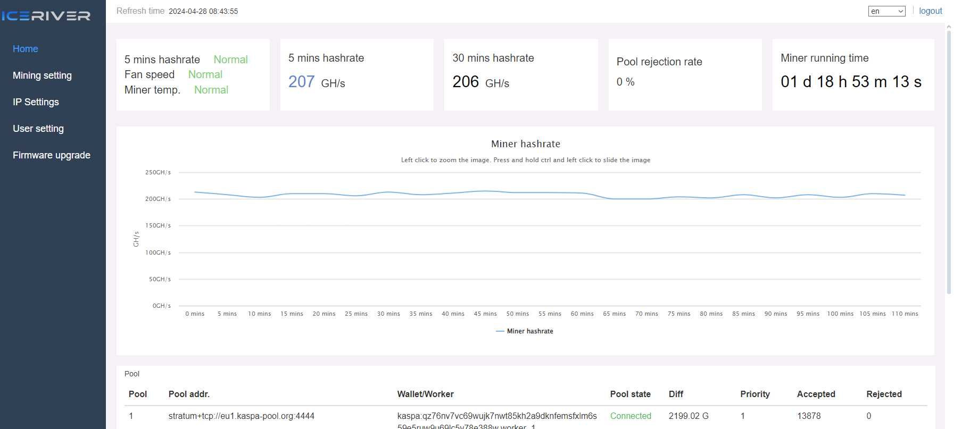Click the Pool section label
The width and height of the screenshot is (970, 429).
pyautogui.click(x=132, y=374)
